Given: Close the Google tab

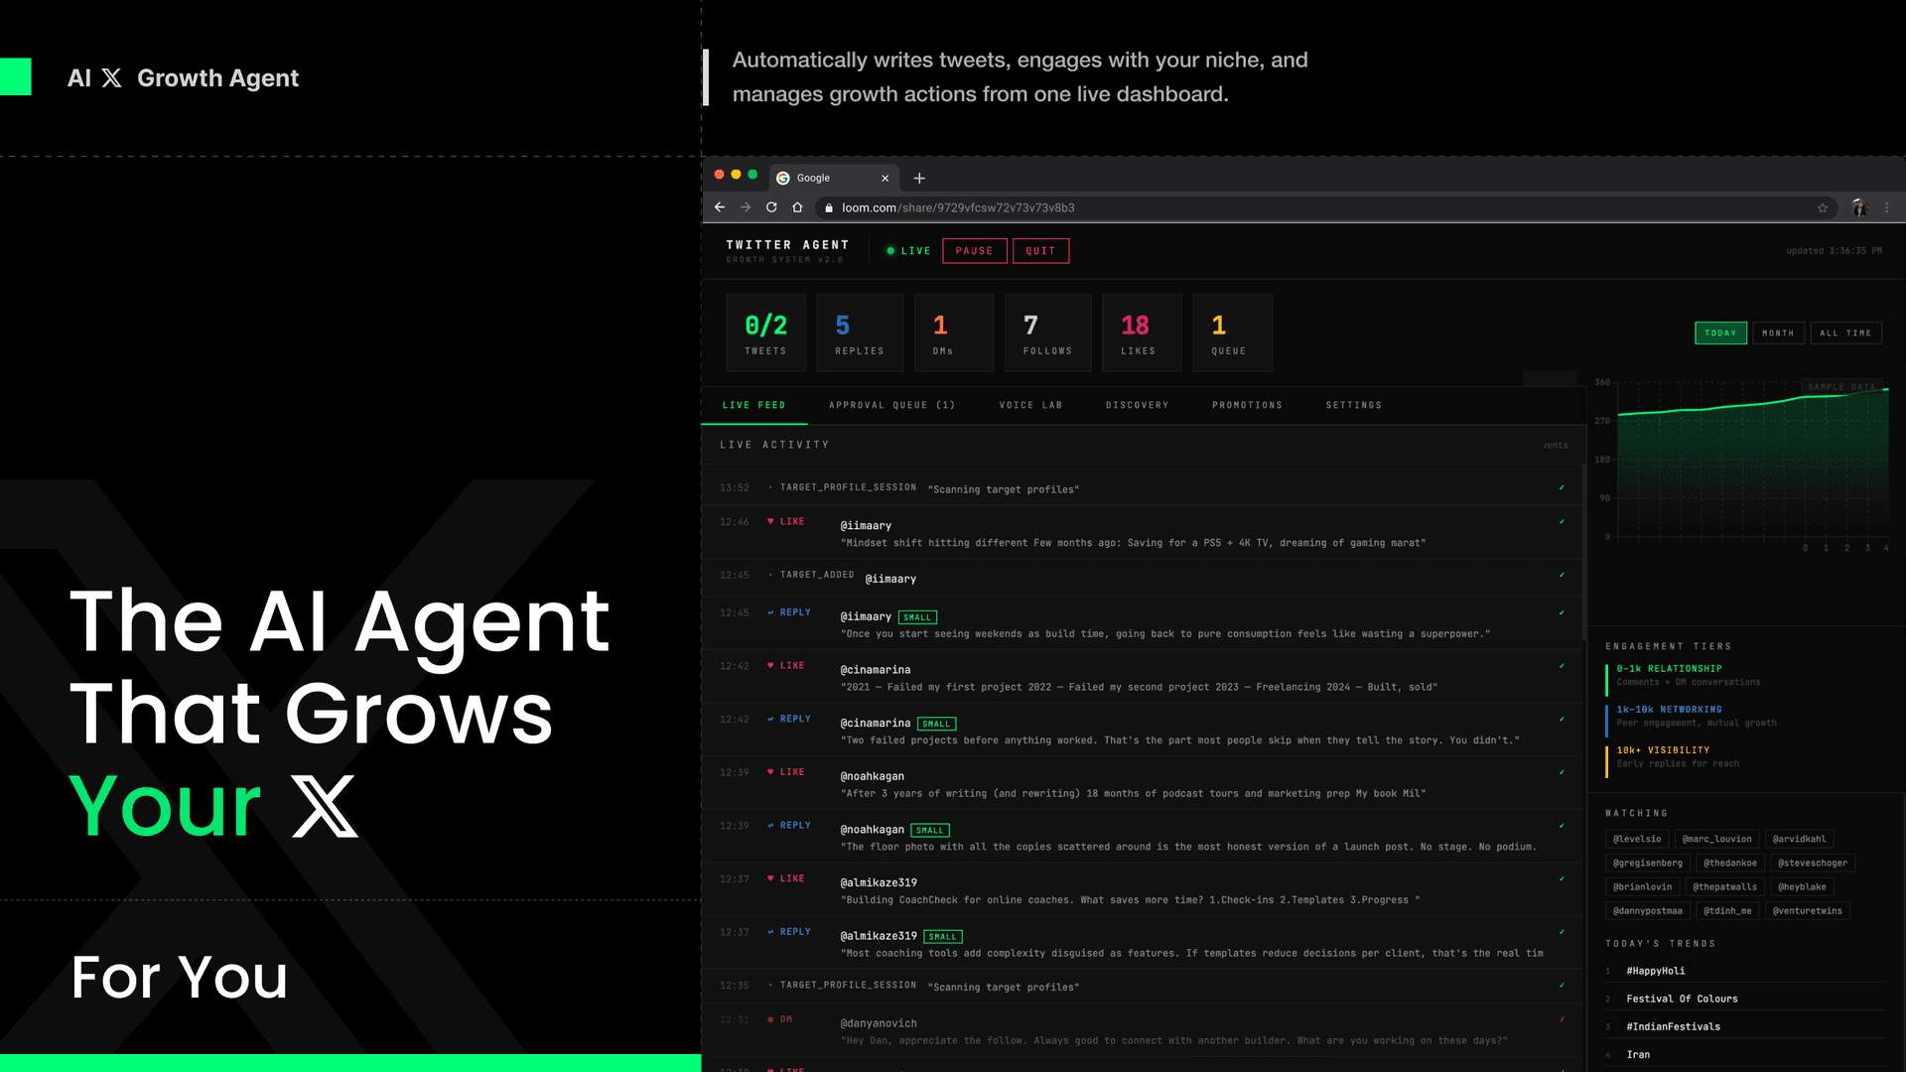Looking at the screenshot, I should [x=885, y=179].
